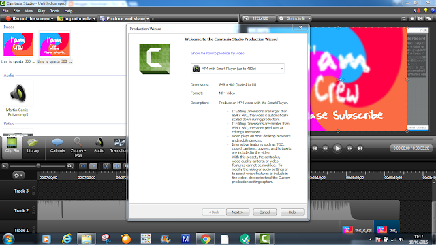Play the preview video
The width and height of the screenshot is (436, 245).
(337, 148)
